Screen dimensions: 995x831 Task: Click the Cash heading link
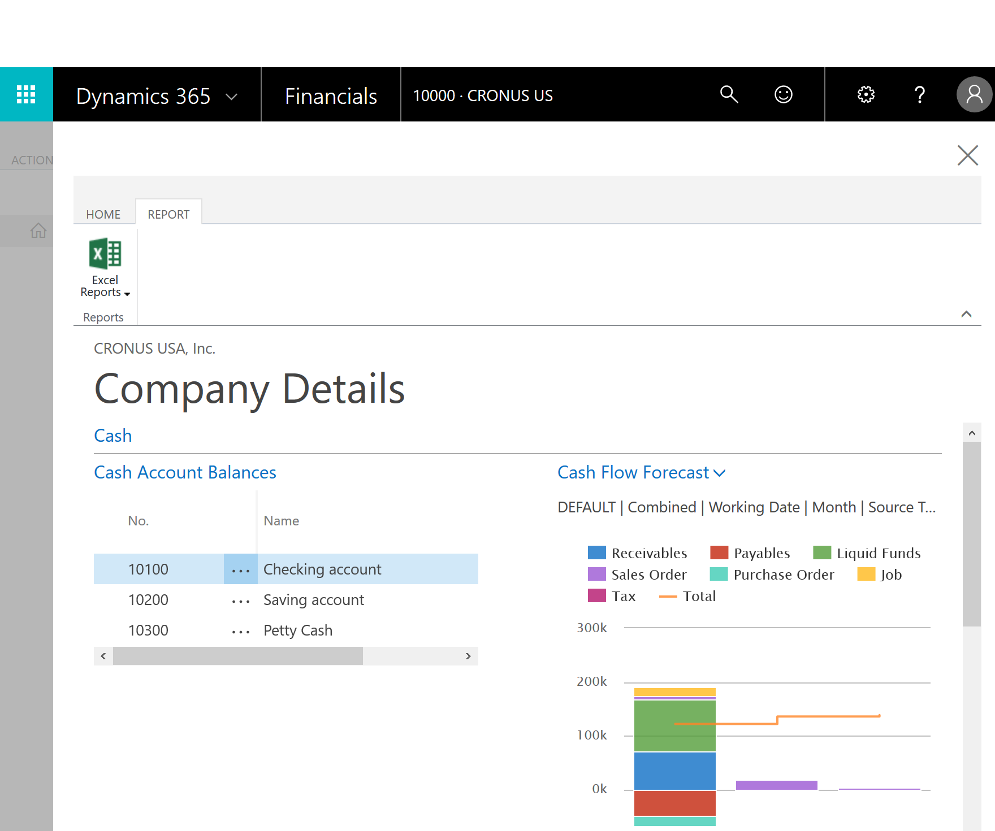113,435
